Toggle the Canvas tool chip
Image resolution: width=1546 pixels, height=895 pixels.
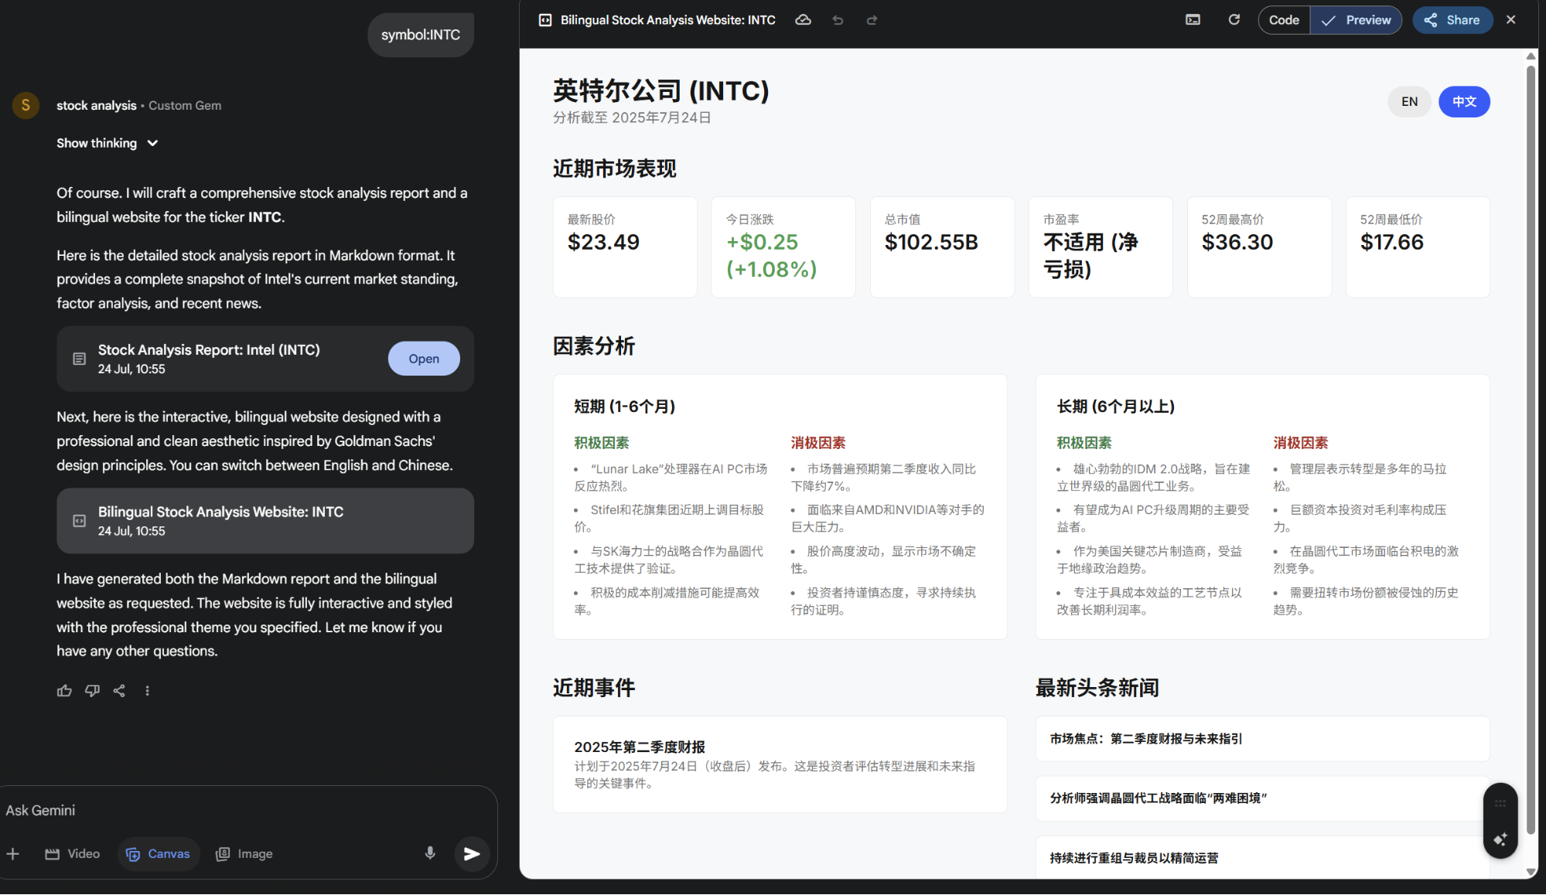[159, 853]
